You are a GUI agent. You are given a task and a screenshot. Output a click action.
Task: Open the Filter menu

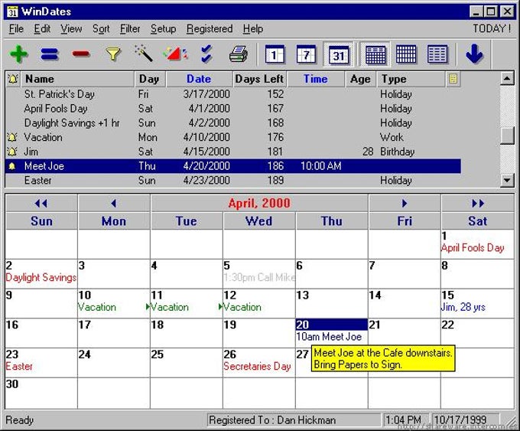130,29
